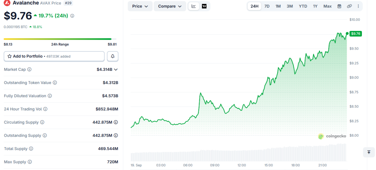376x170 pixels.
Task: Click the Add to Portfolio button
Action: 54,56
